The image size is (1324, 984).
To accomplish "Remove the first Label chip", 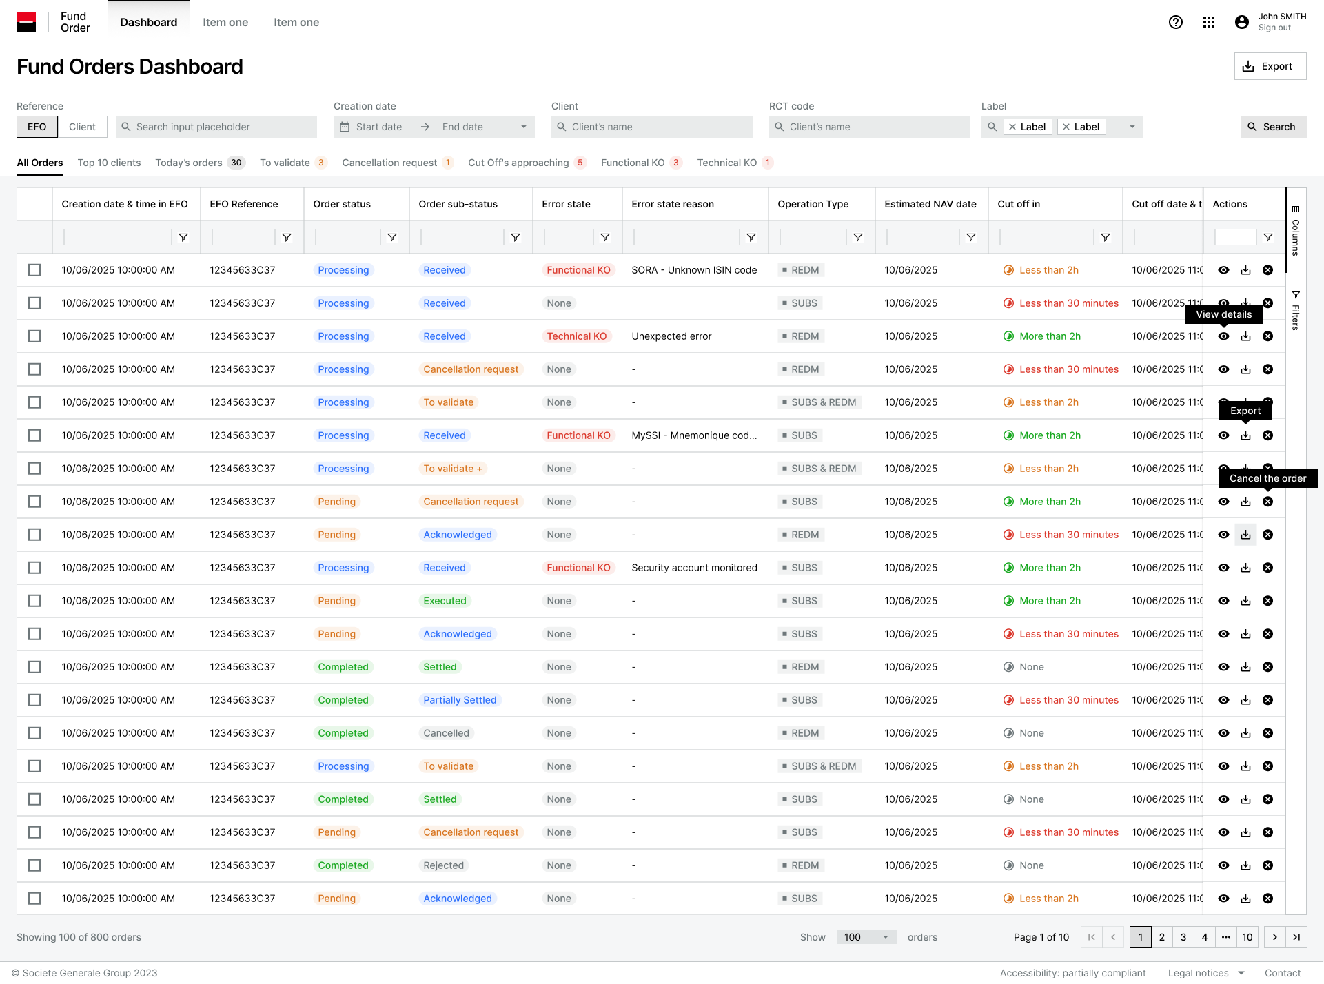I will [1012, 127].
